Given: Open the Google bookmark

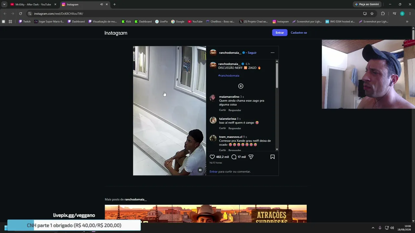Looking at the screenshot, I should click(178, 22).
